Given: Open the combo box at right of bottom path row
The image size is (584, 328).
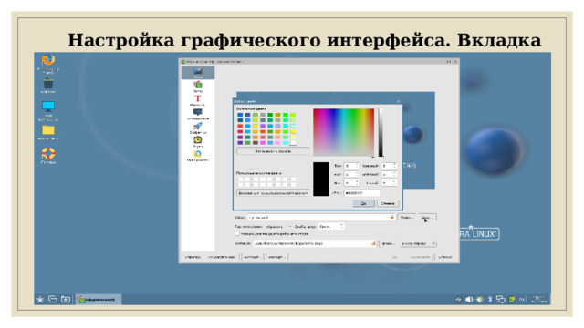Looking at the screenshot, I should [x=418, y=243].
